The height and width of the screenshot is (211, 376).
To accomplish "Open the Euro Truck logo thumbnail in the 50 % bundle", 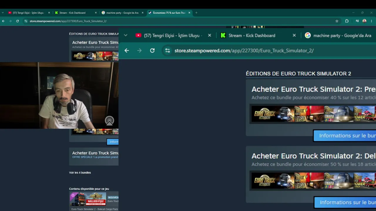I will click(x=273, y=180).
